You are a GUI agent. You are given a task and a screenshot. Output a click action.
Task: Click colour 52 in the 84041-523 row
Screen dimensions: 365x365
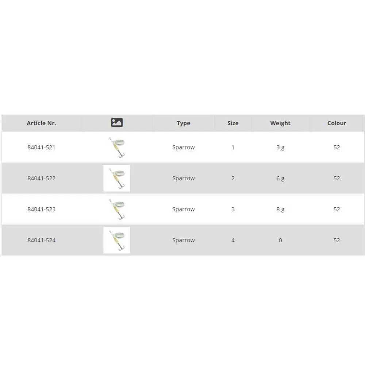pyautogui.click(x=337, y=210)
